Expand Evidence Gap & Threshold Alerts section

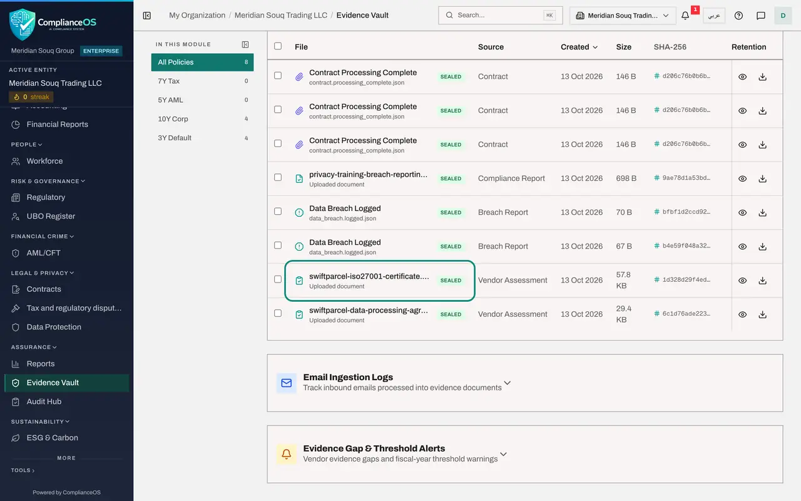[x=503, y=454]
